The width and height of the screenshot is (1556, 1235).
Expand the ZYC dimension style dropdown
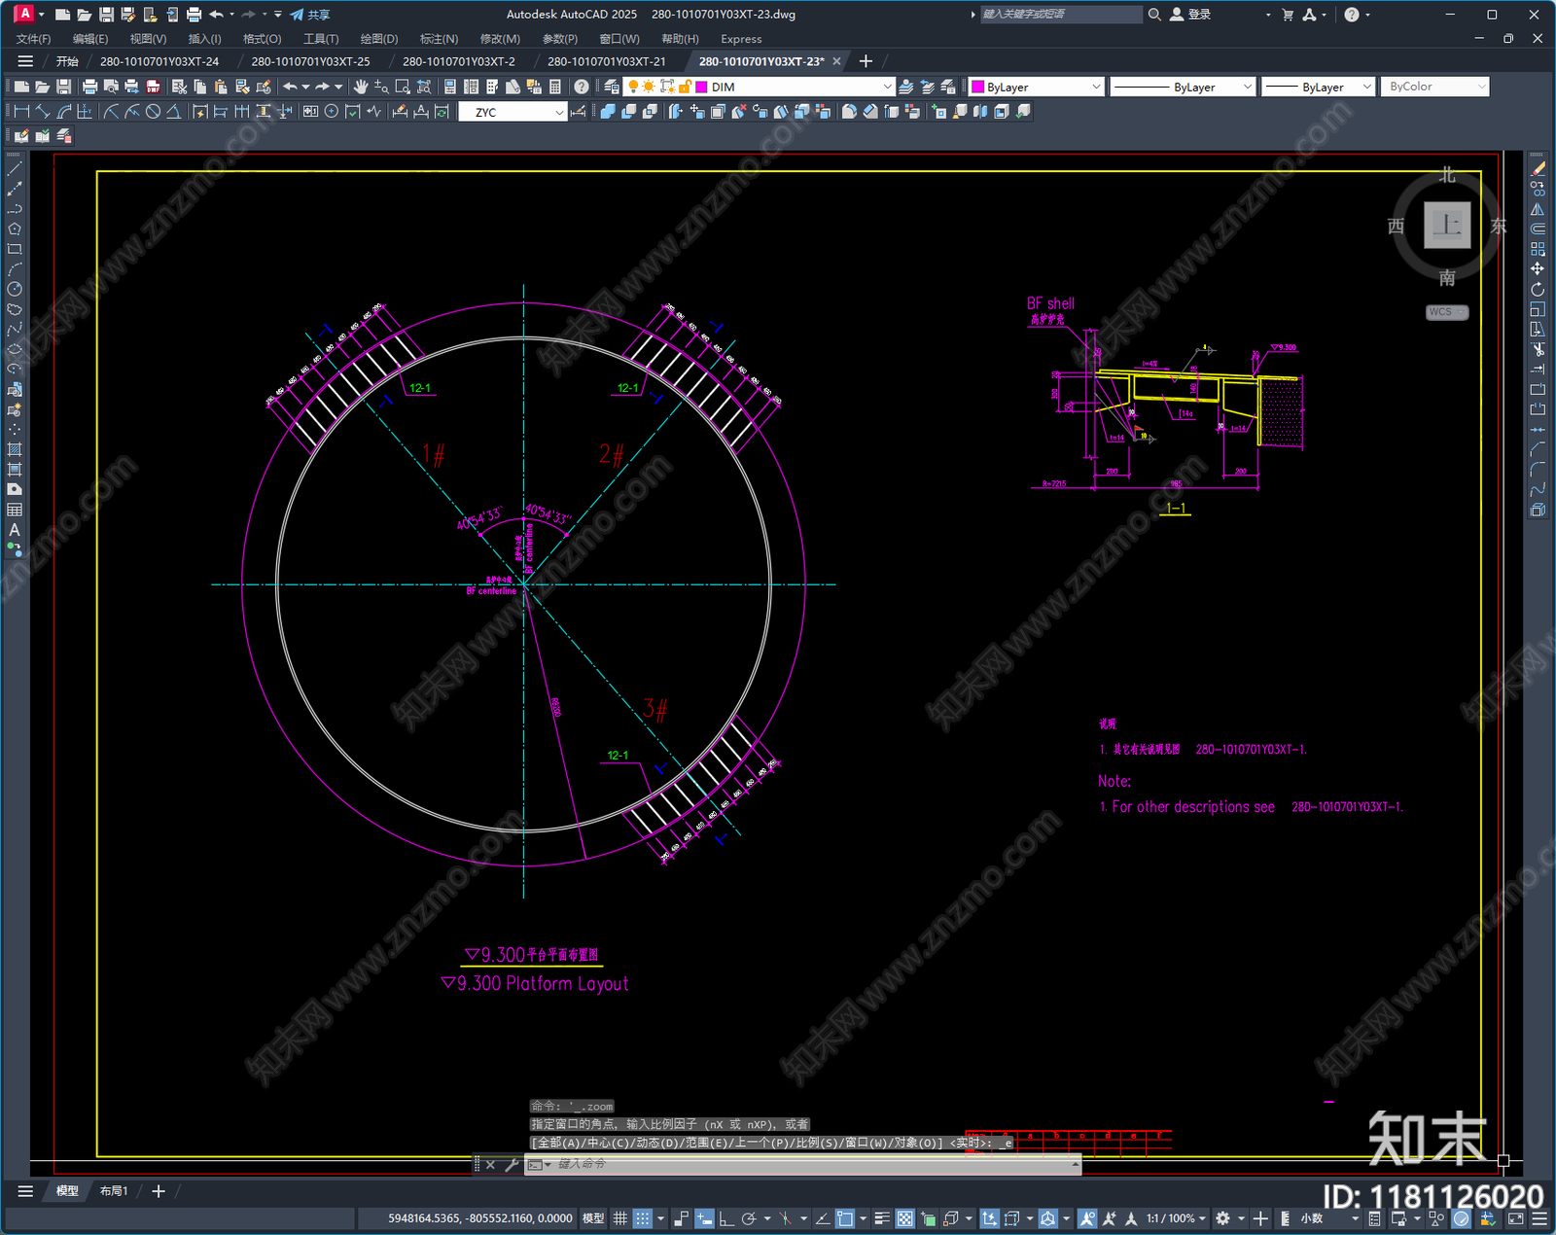[559, 112]
